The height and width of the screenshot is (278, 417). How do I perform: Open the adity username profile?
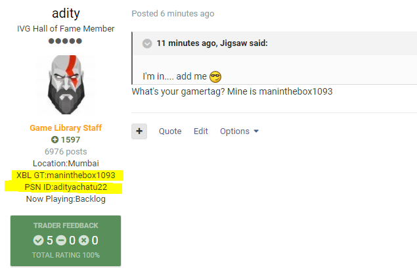66,14
